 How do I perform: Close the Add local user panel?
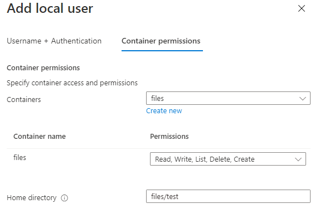[302, 8]
